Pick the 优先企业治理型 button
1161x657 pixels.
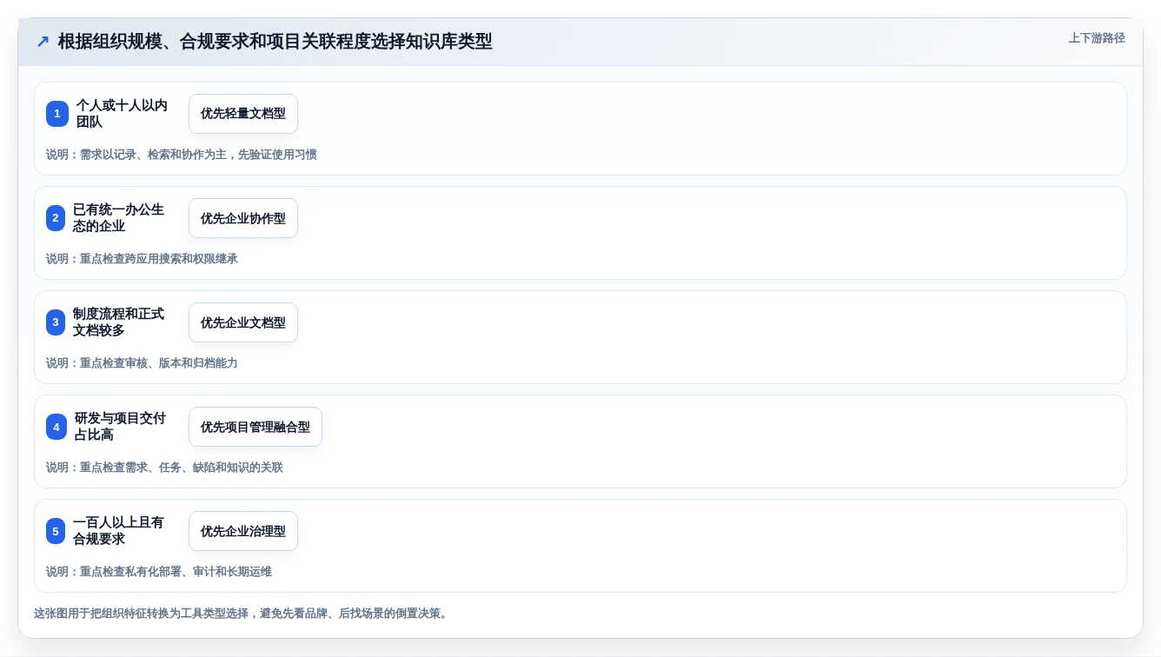(x=243, y=531)
